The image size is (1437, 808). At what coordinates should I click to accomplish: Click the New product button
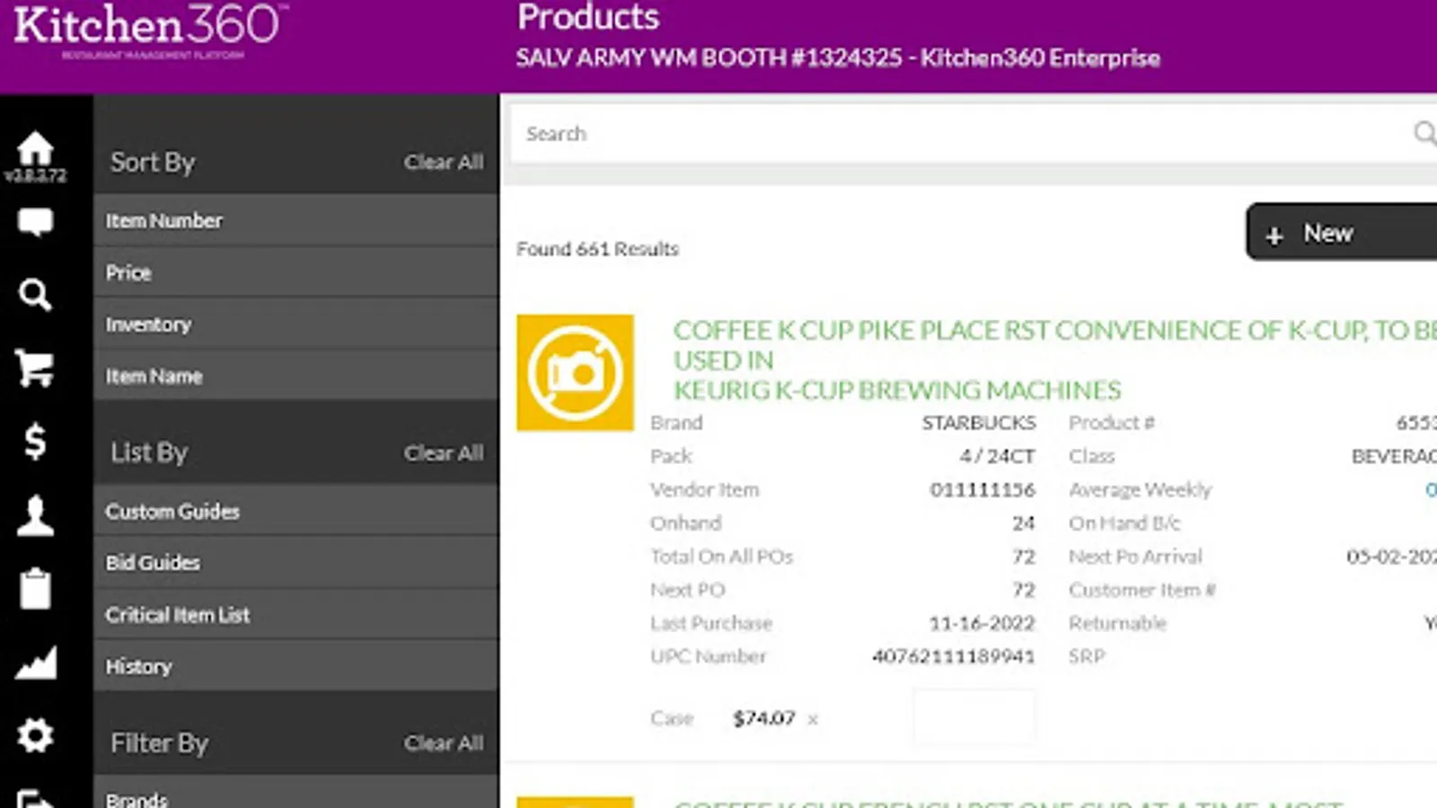pos(1341,233)
